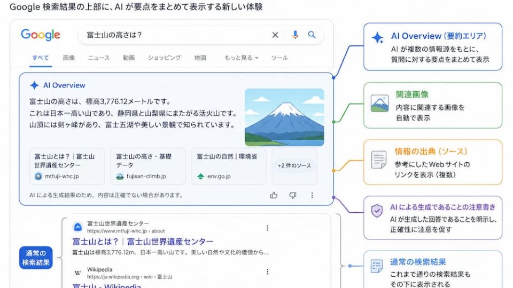Image resolution: width=513 pixels, height=288 pixels.
Task: Click the AI による生成であることの注意書き heading
Action: (442, 207)
